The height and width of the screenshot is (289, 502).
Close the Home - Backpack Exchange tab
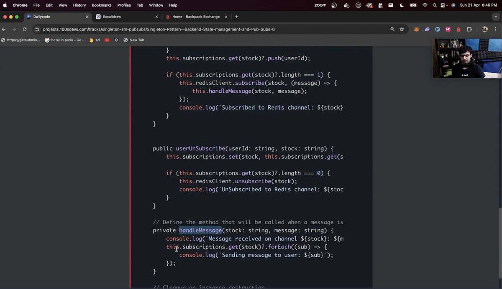pos(226,17)
